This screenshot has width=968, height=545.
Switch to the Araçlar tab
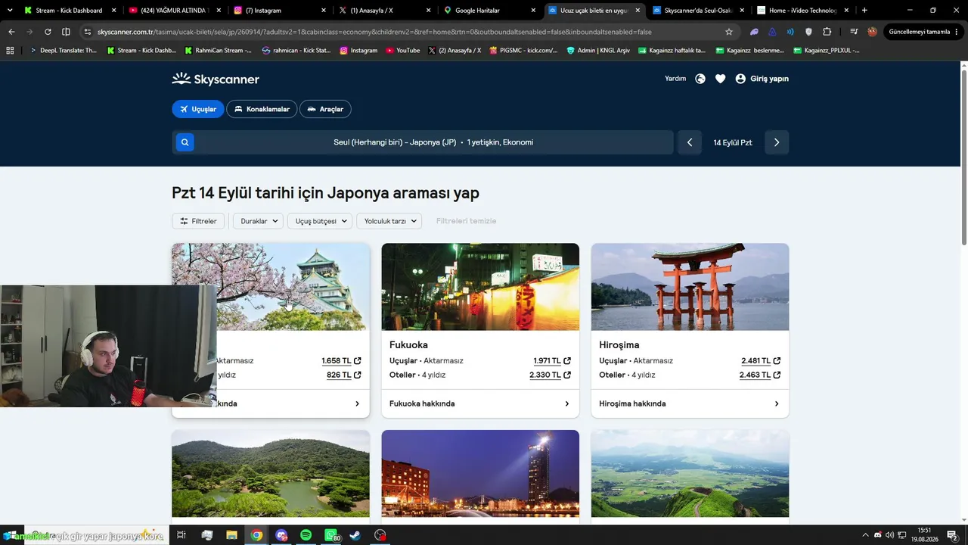325,109
